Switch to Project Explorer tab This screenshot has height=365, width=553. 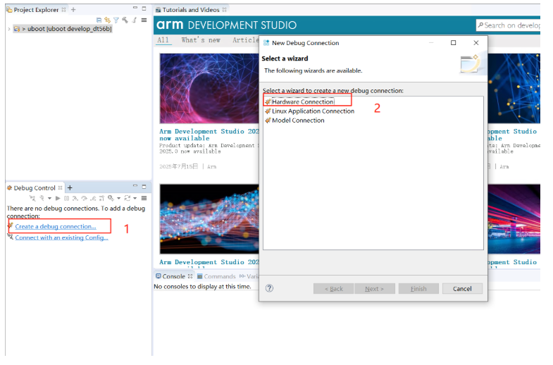(36, 10)
